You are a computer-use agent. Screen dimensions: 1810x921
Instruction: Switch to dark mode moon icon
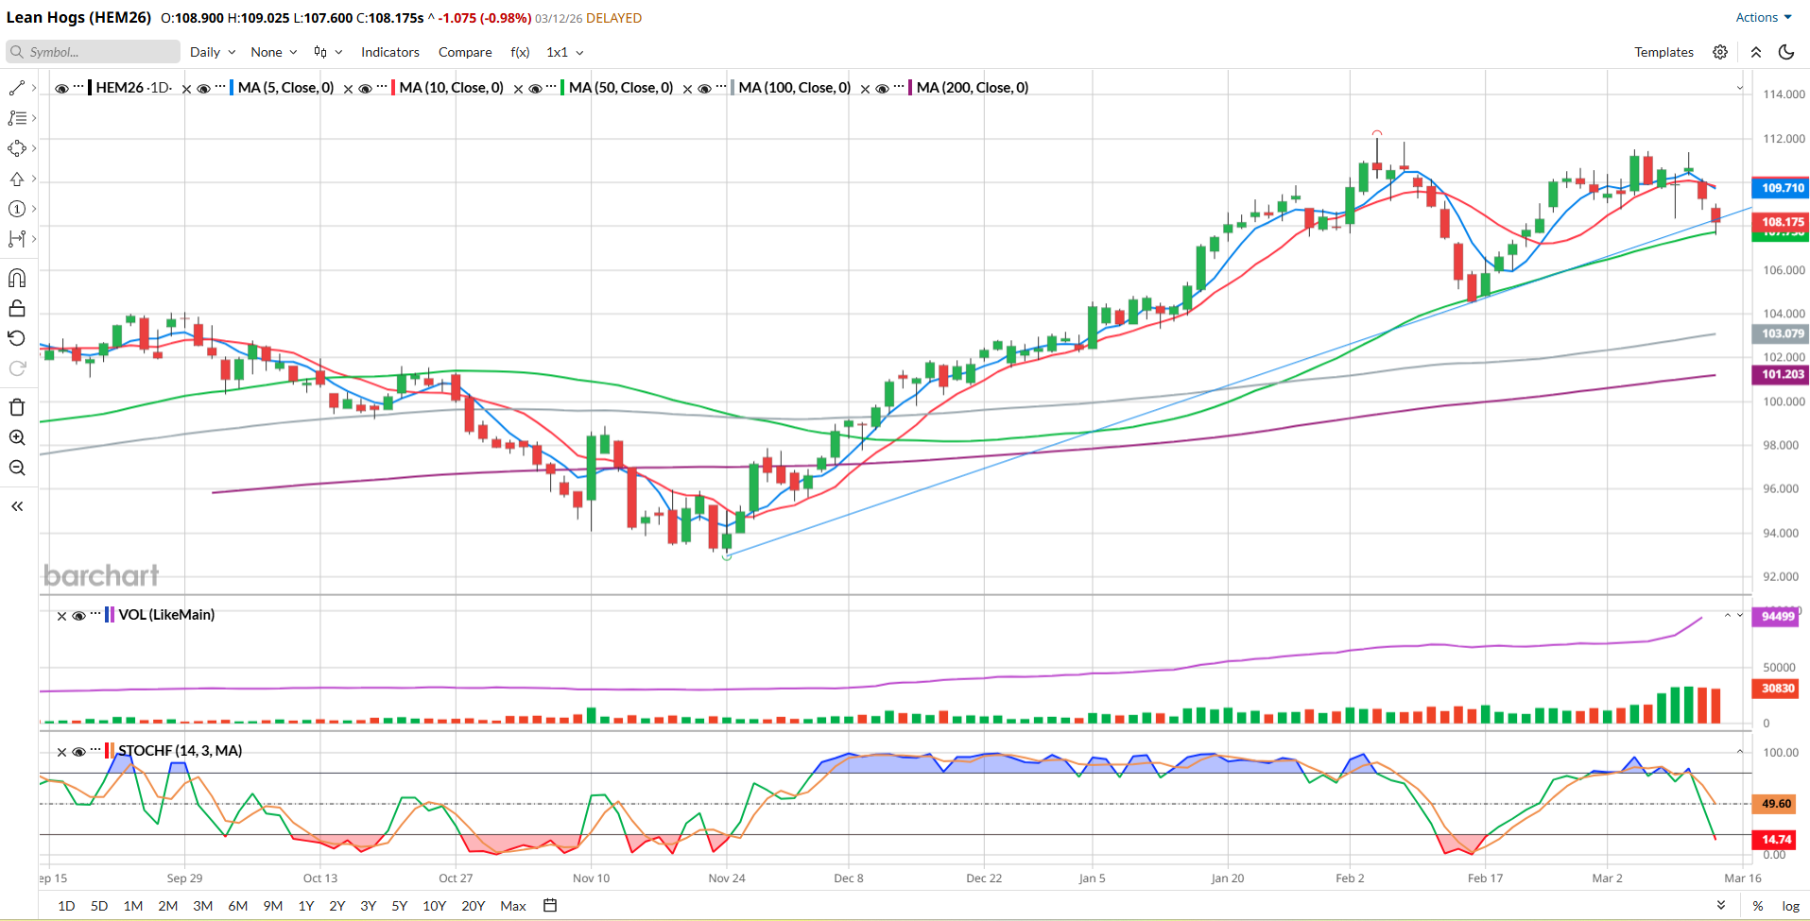(1786, 52)
